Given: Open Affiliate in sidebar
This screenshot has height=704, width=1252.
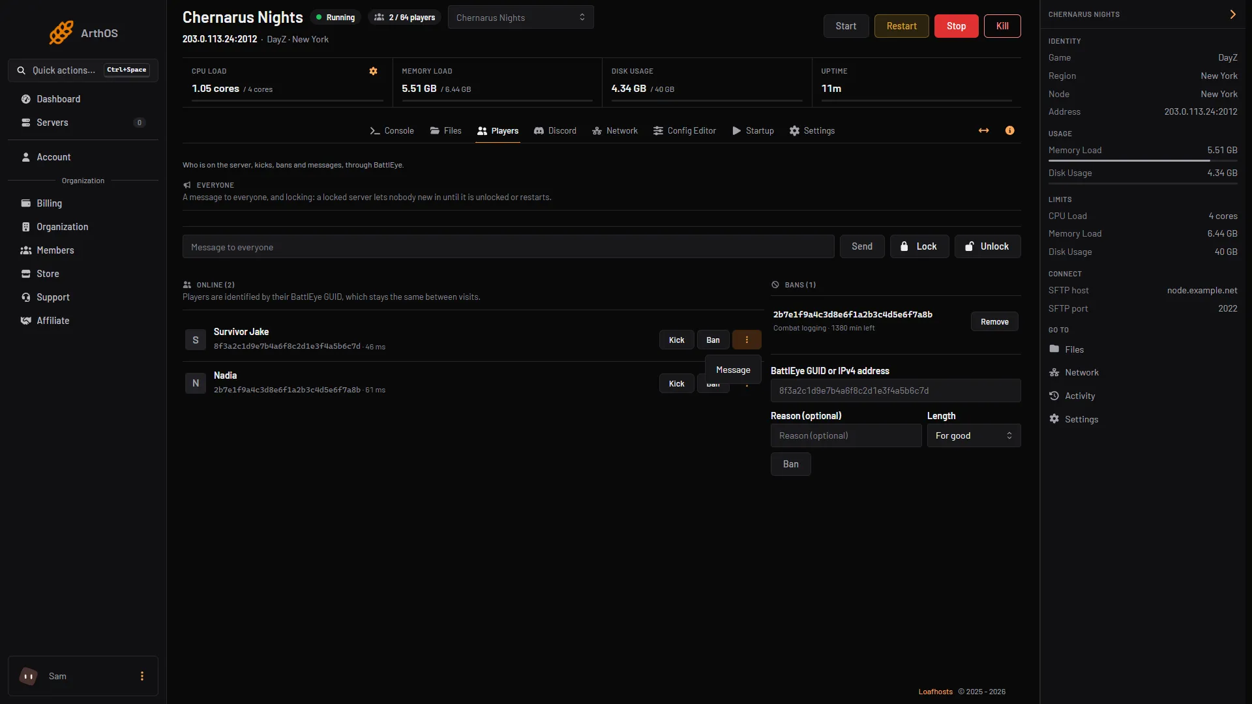Looking at the screenshot, I should (x=83, y=321).
